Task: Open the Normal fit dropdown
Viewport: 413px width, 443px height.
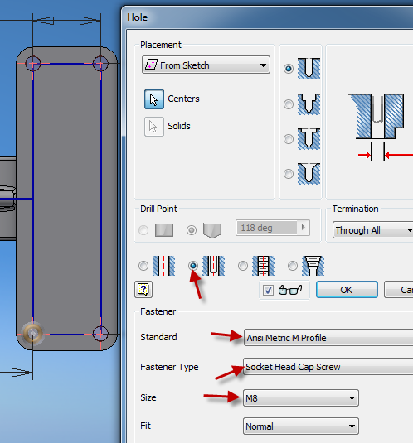Action: (x=301, y=426)
